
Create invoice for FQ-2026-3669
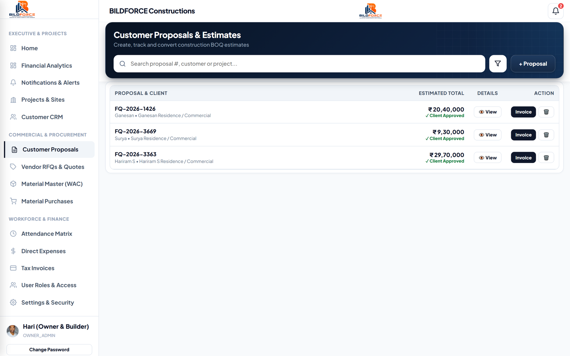click(x=523, y=135)
